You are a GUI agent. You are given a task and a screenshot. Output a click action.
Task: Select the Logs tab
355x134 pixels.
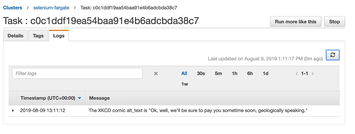pos(59,36)
